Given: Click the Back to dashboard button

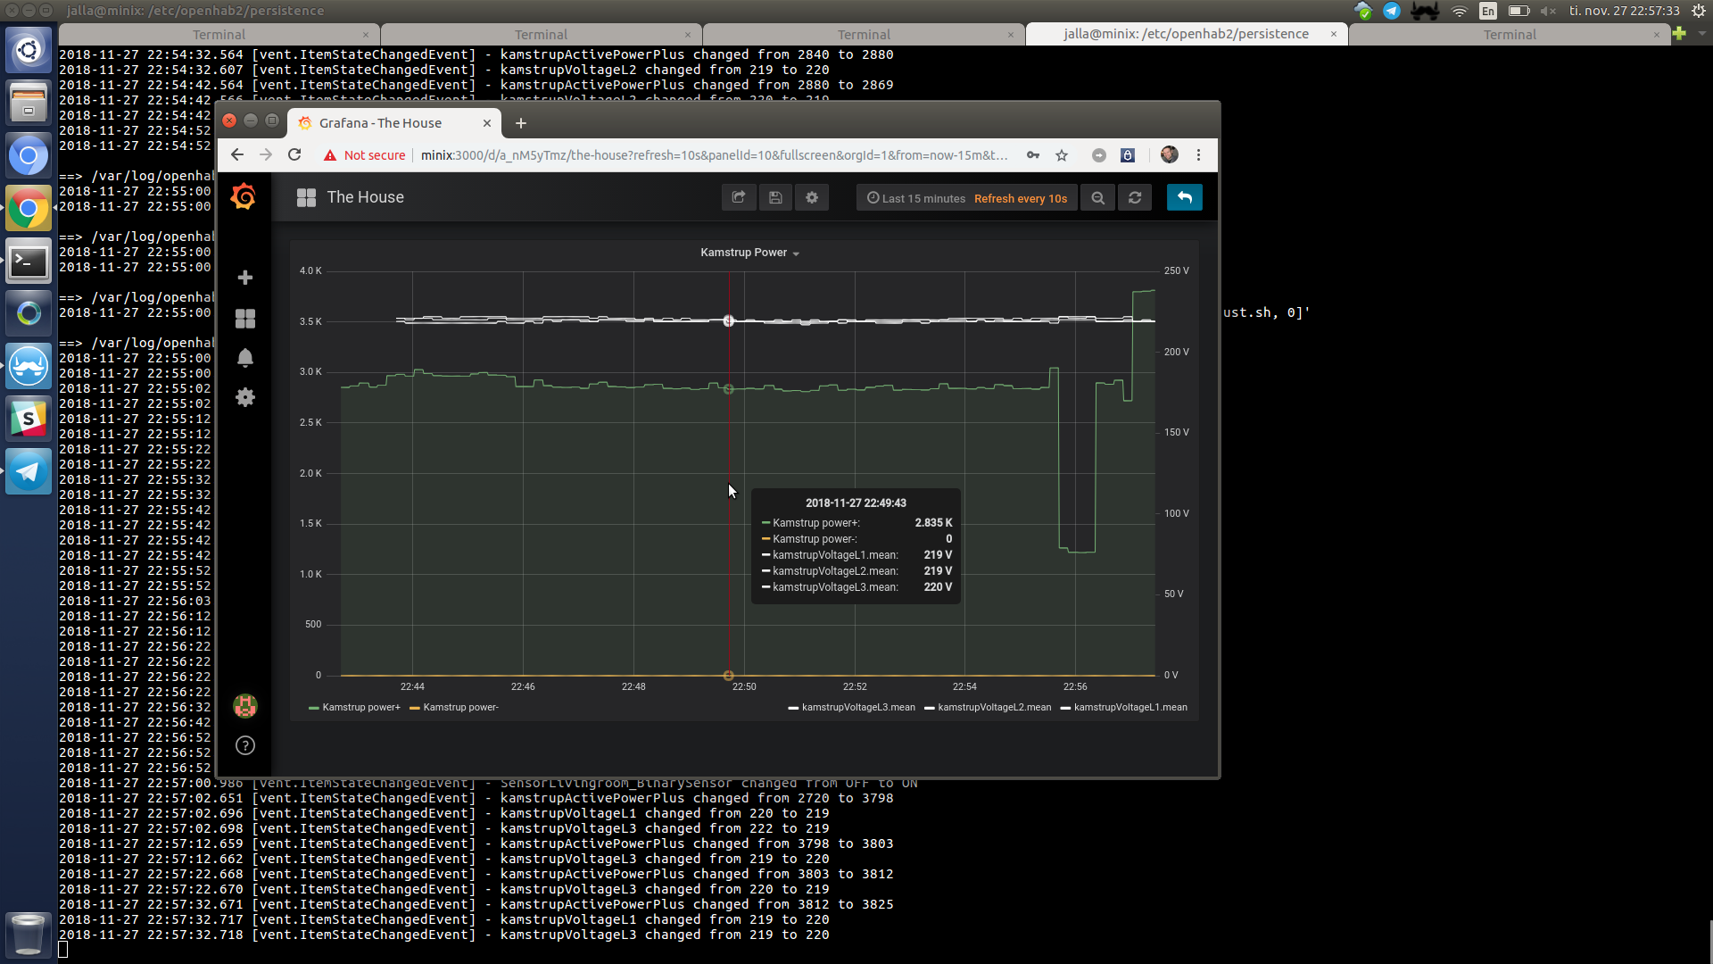Looking at the screenshot, I should click(1184, 198).
